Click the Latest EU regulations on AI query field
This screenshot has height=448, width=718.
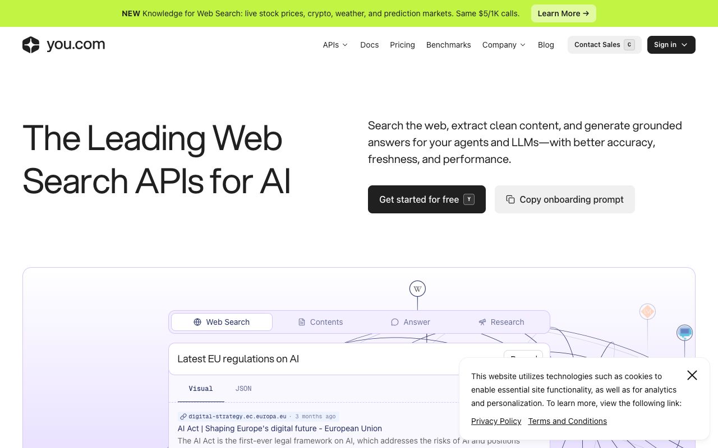point(359,359)
